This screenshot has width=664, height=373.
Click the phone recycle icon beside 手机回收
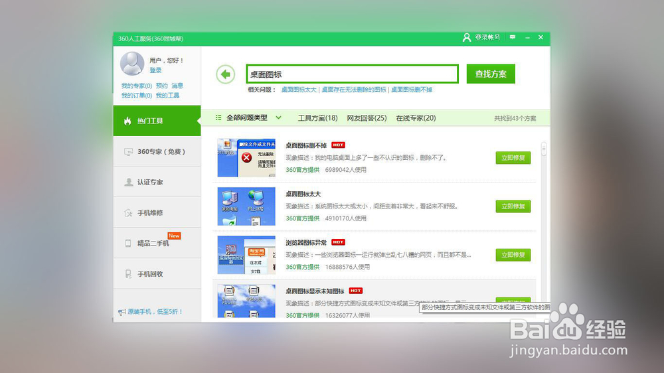point(128,274)
